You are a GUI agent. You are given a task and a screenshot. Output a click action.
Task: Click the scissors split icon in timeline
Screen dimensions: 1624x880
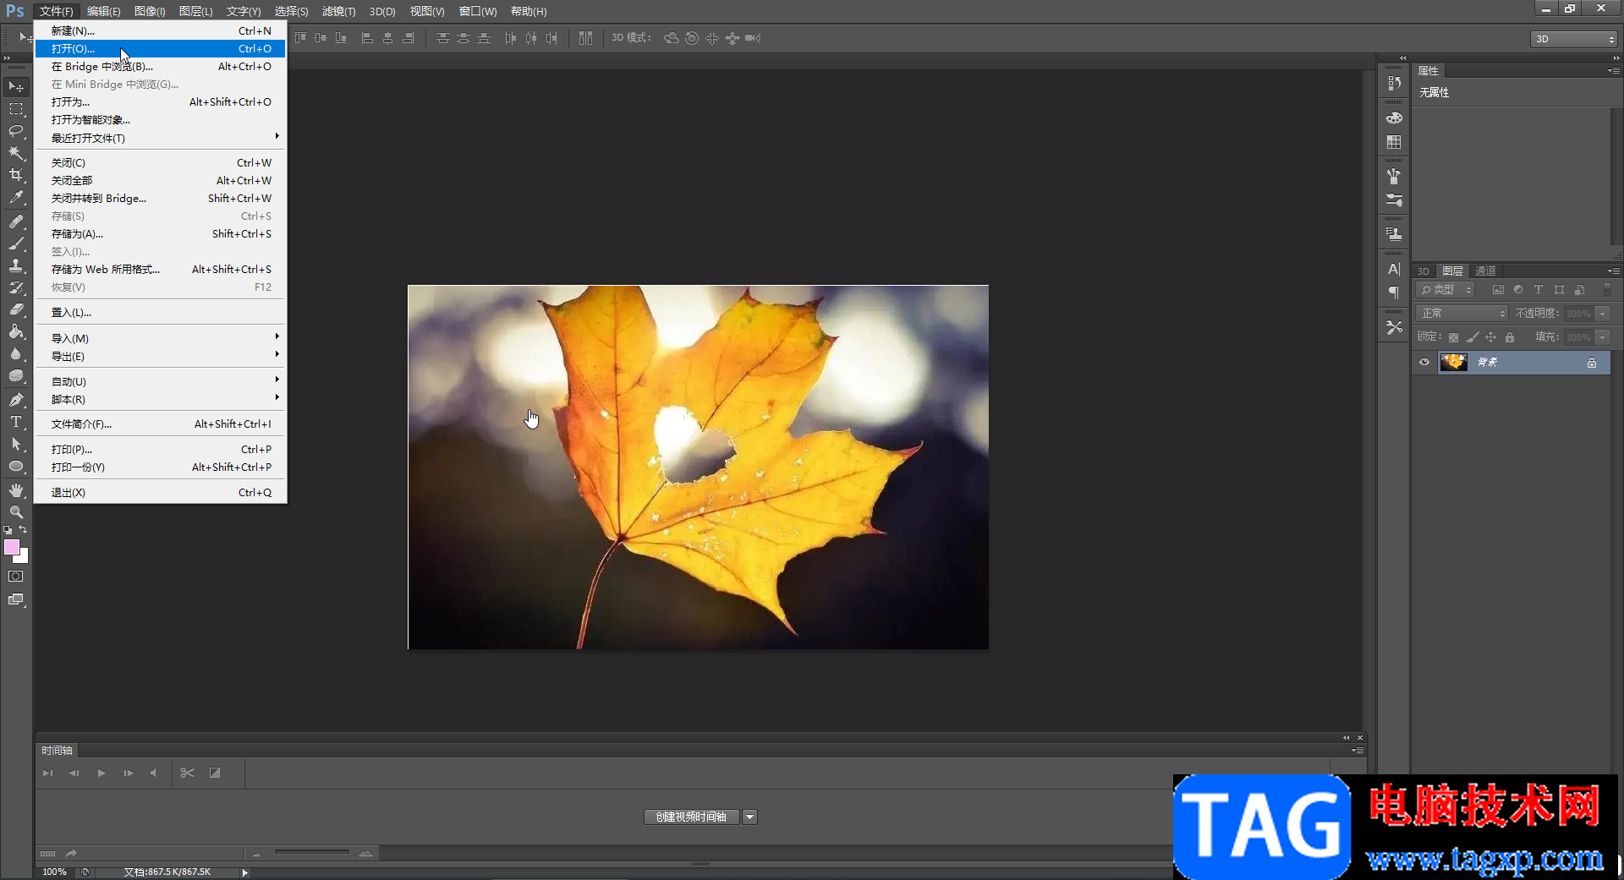coord(187,773)
